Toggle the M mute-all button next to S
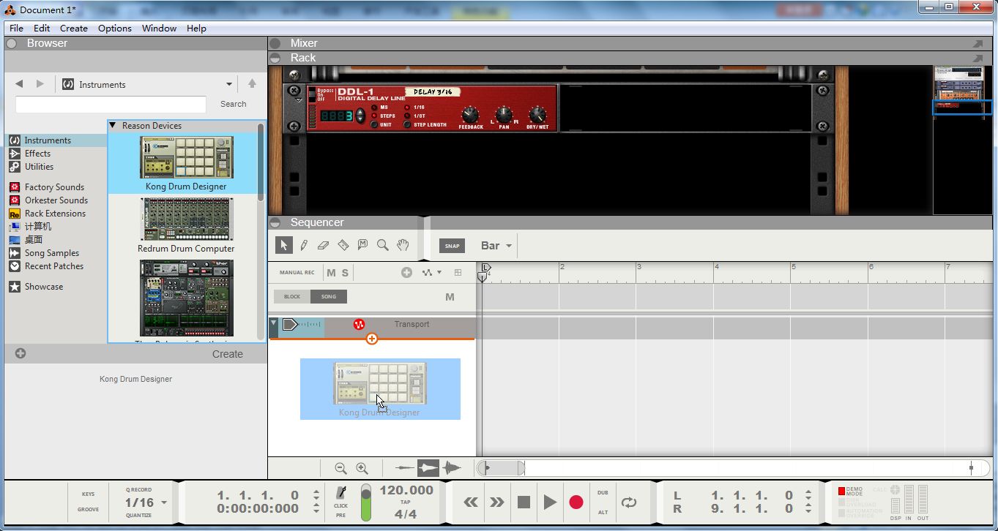Screen dimensions: 998x531 click(331, 273)
